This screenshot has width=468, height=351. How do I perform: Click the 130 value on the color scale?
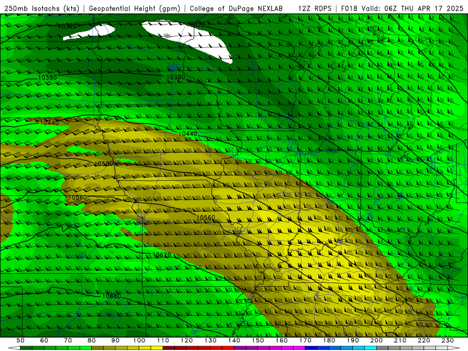click(211, 340)
